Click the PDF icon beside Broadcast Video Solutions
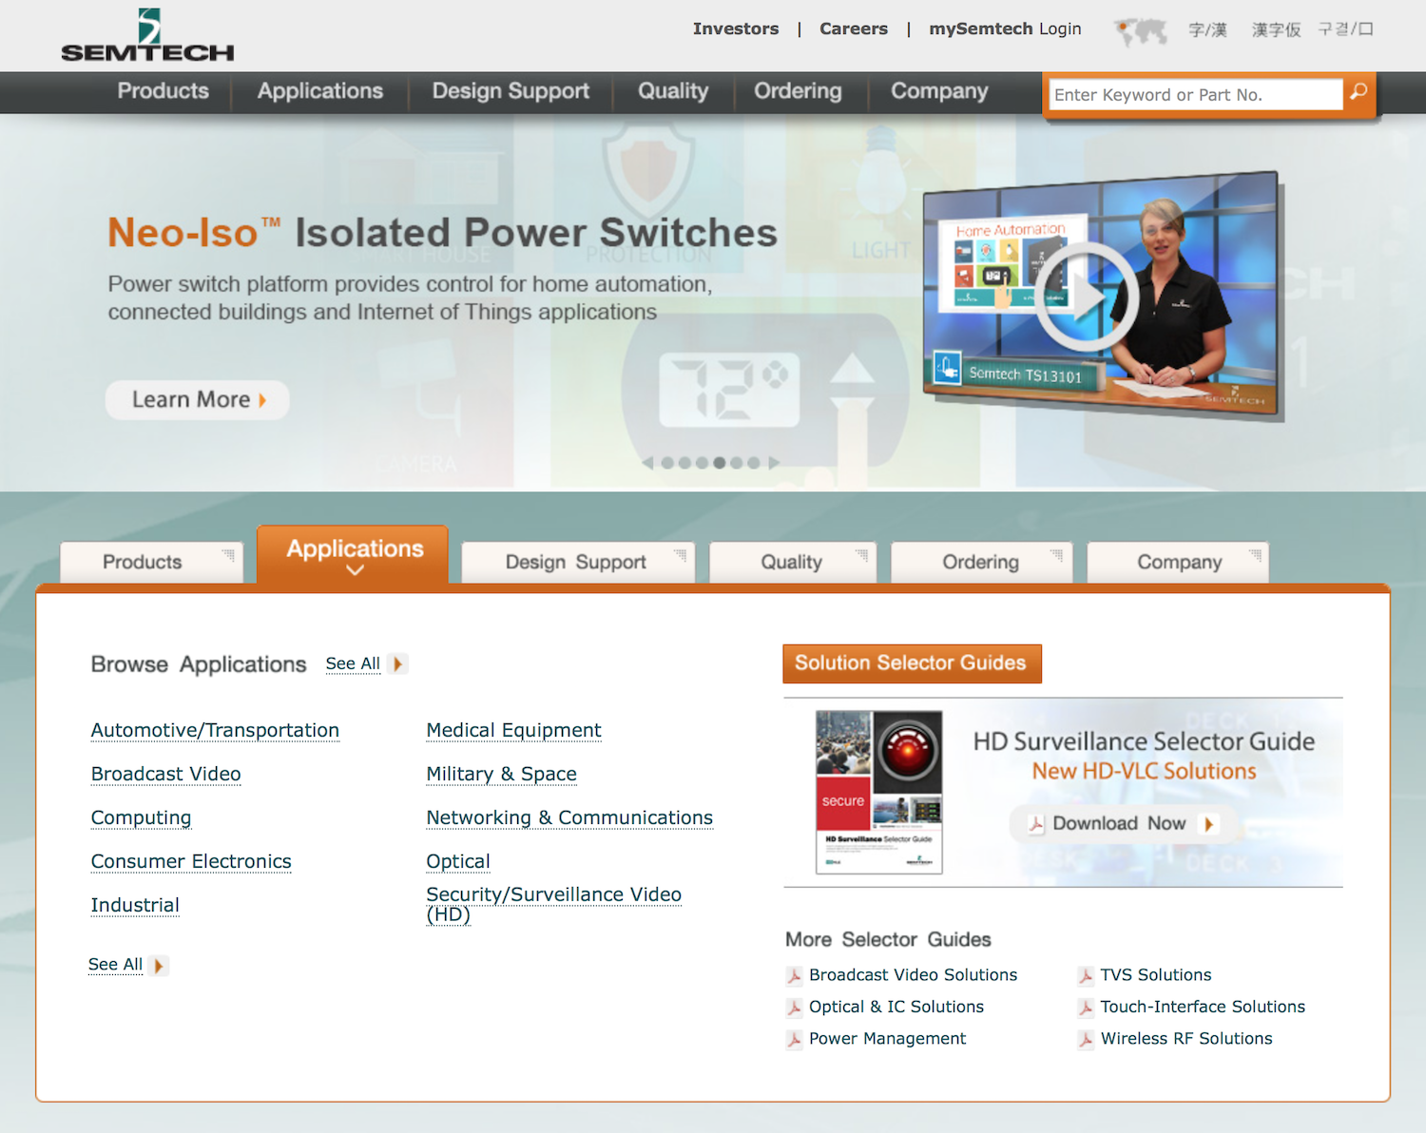 794,976
